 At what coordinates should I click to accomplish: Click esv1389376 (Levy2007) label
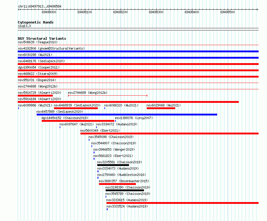pyautogui.click(x=134, y=118)
